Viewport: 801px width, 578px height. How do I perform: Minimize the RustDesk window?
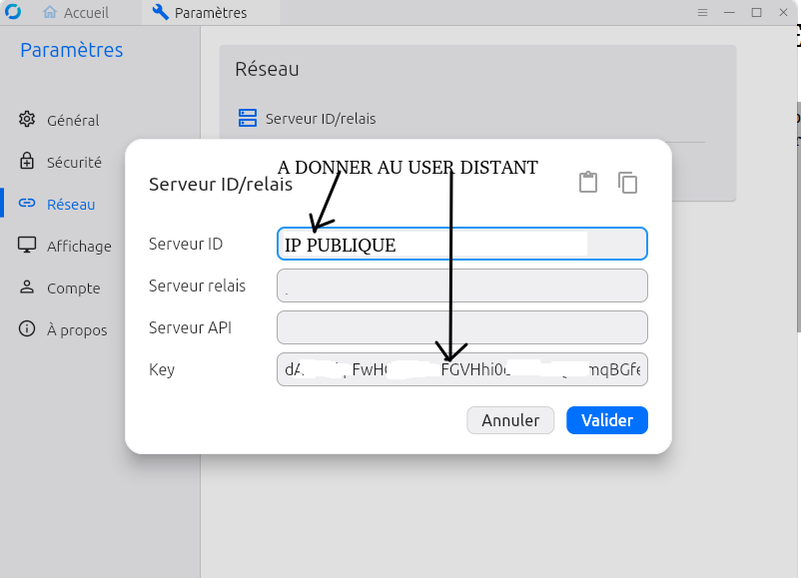(x=729, y=12)
